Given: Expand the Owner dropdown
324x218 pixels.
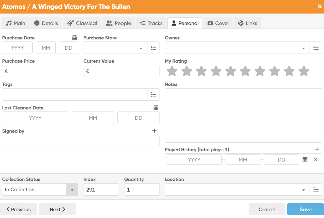Looking at the screenshot, I should click(x=303, y=48).
